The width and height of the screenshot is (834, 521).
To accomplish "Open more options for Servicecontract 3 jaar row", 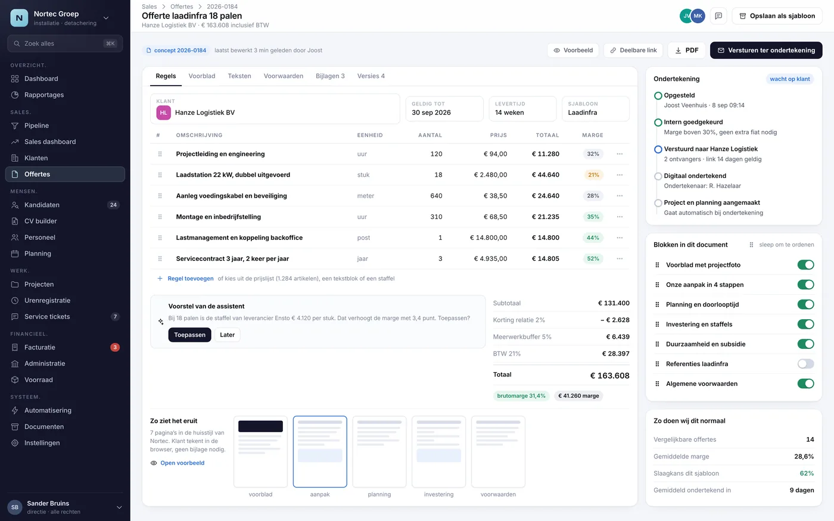I will coord(620,258).
